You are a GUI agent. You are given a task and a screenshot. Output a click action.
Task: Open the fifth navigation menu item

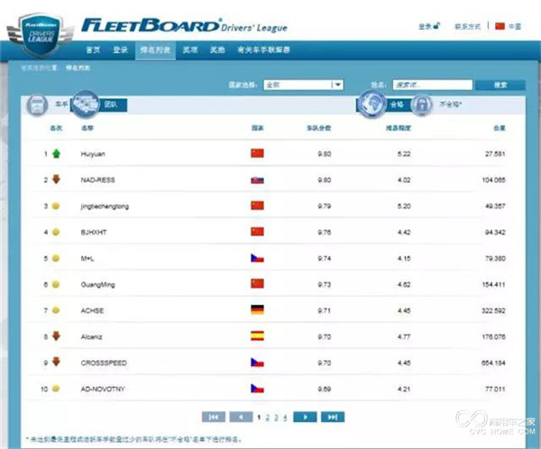tap(217, 50)
